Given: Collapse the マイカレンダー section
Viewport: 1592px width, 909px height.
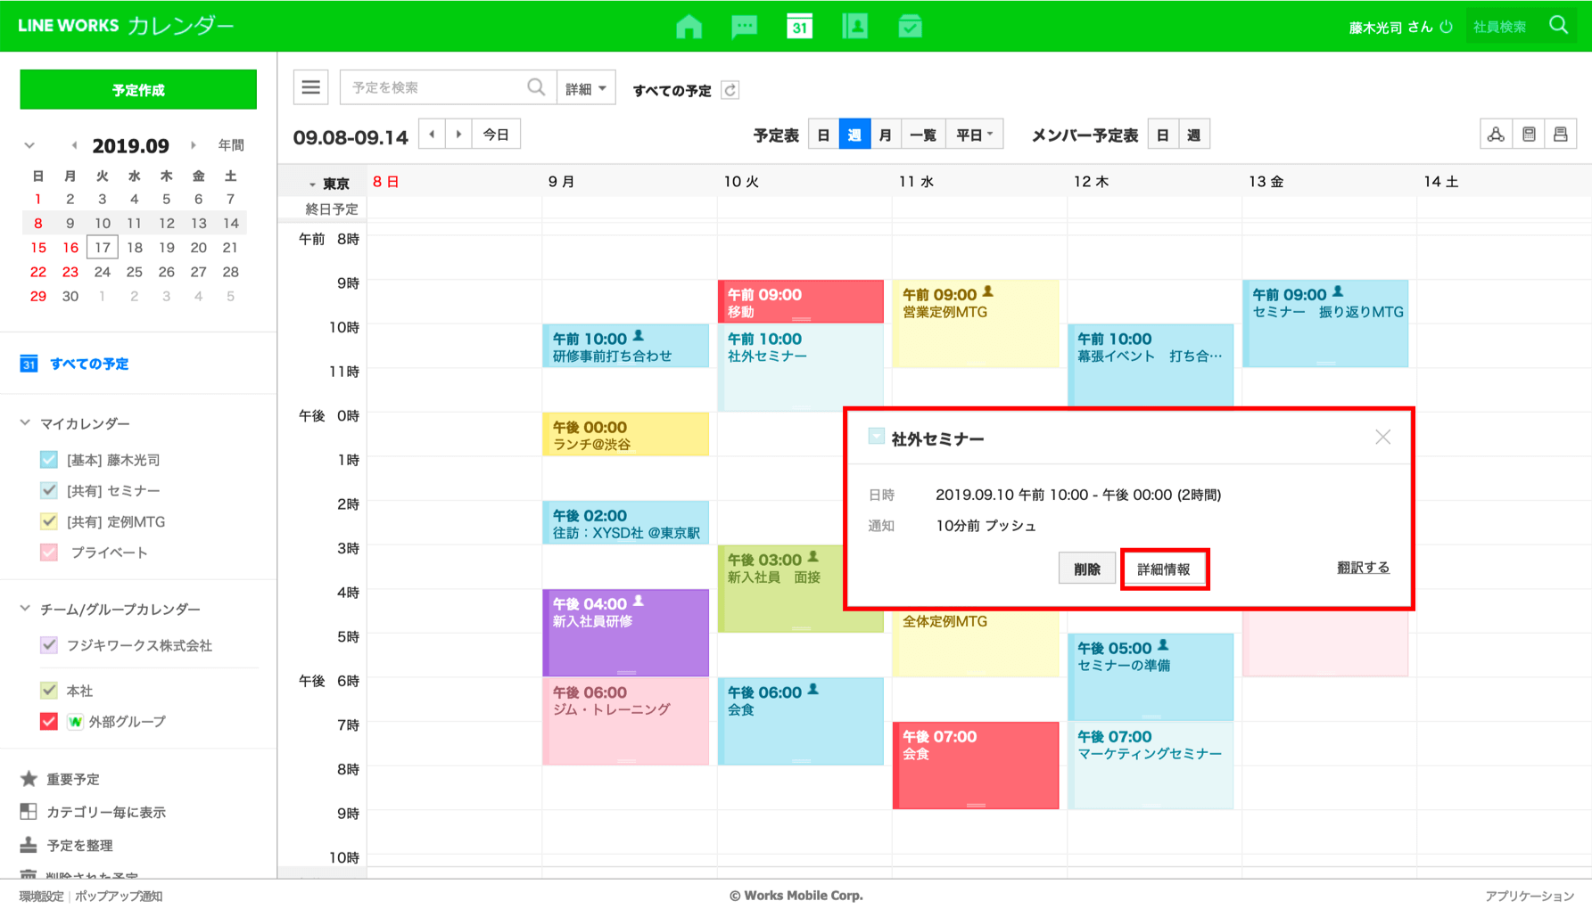Looking at the screenshot, I should point(26,423).
